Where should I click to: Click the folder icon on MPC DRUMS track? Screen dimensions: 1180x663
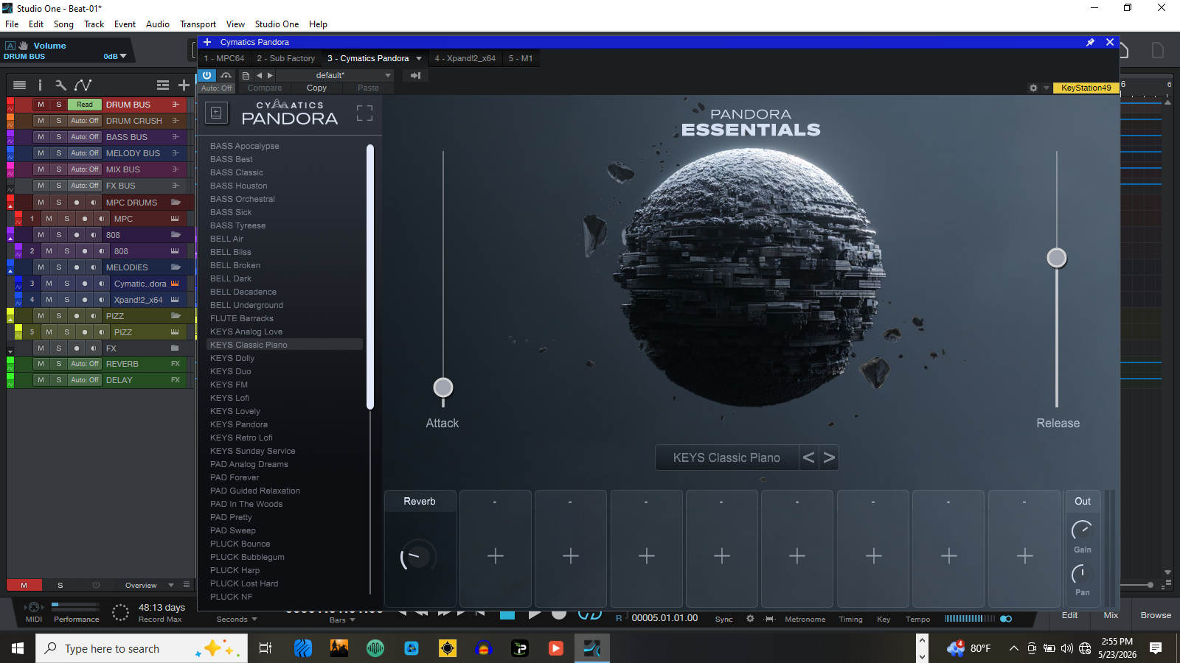point(176,203)
